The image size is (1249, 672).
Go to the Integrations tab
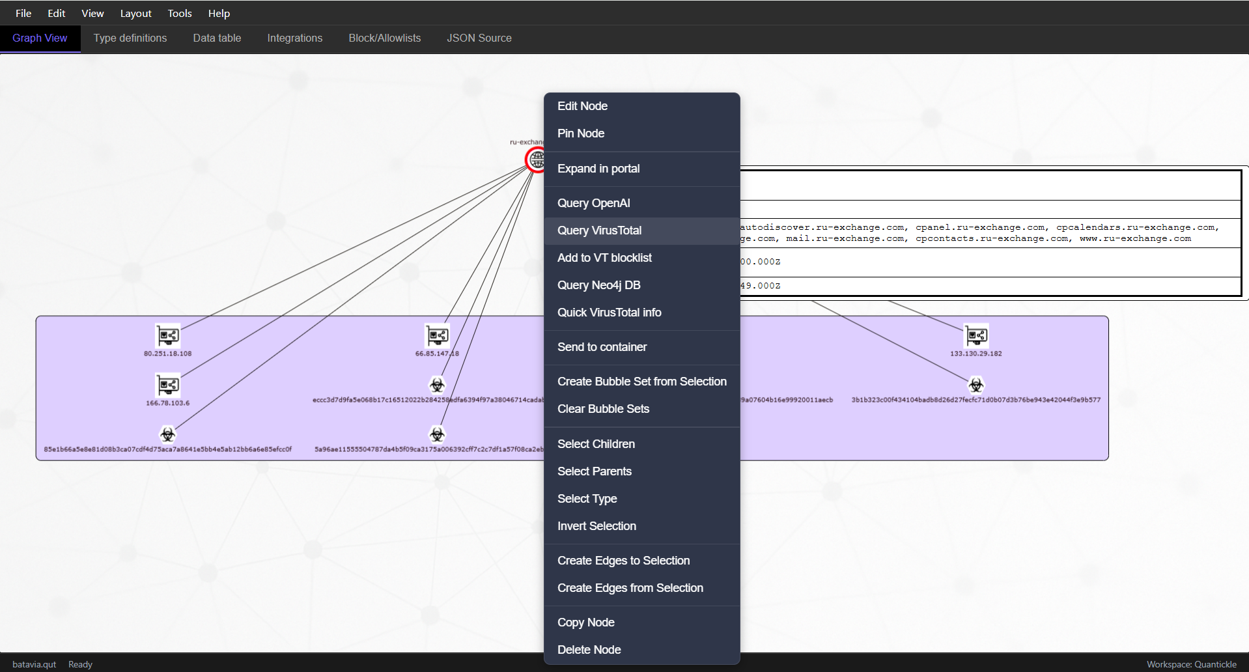point(295,38)
